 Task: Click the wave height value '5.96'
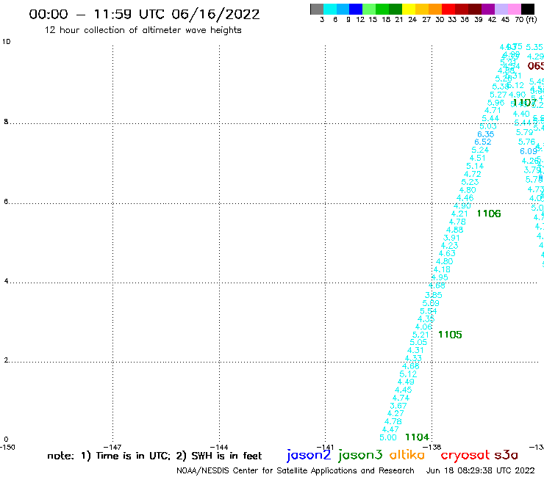(495, 103)
